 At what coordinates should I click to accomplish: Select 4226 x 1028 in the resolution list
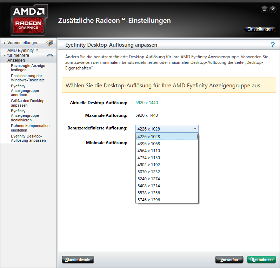click(167, 136)
